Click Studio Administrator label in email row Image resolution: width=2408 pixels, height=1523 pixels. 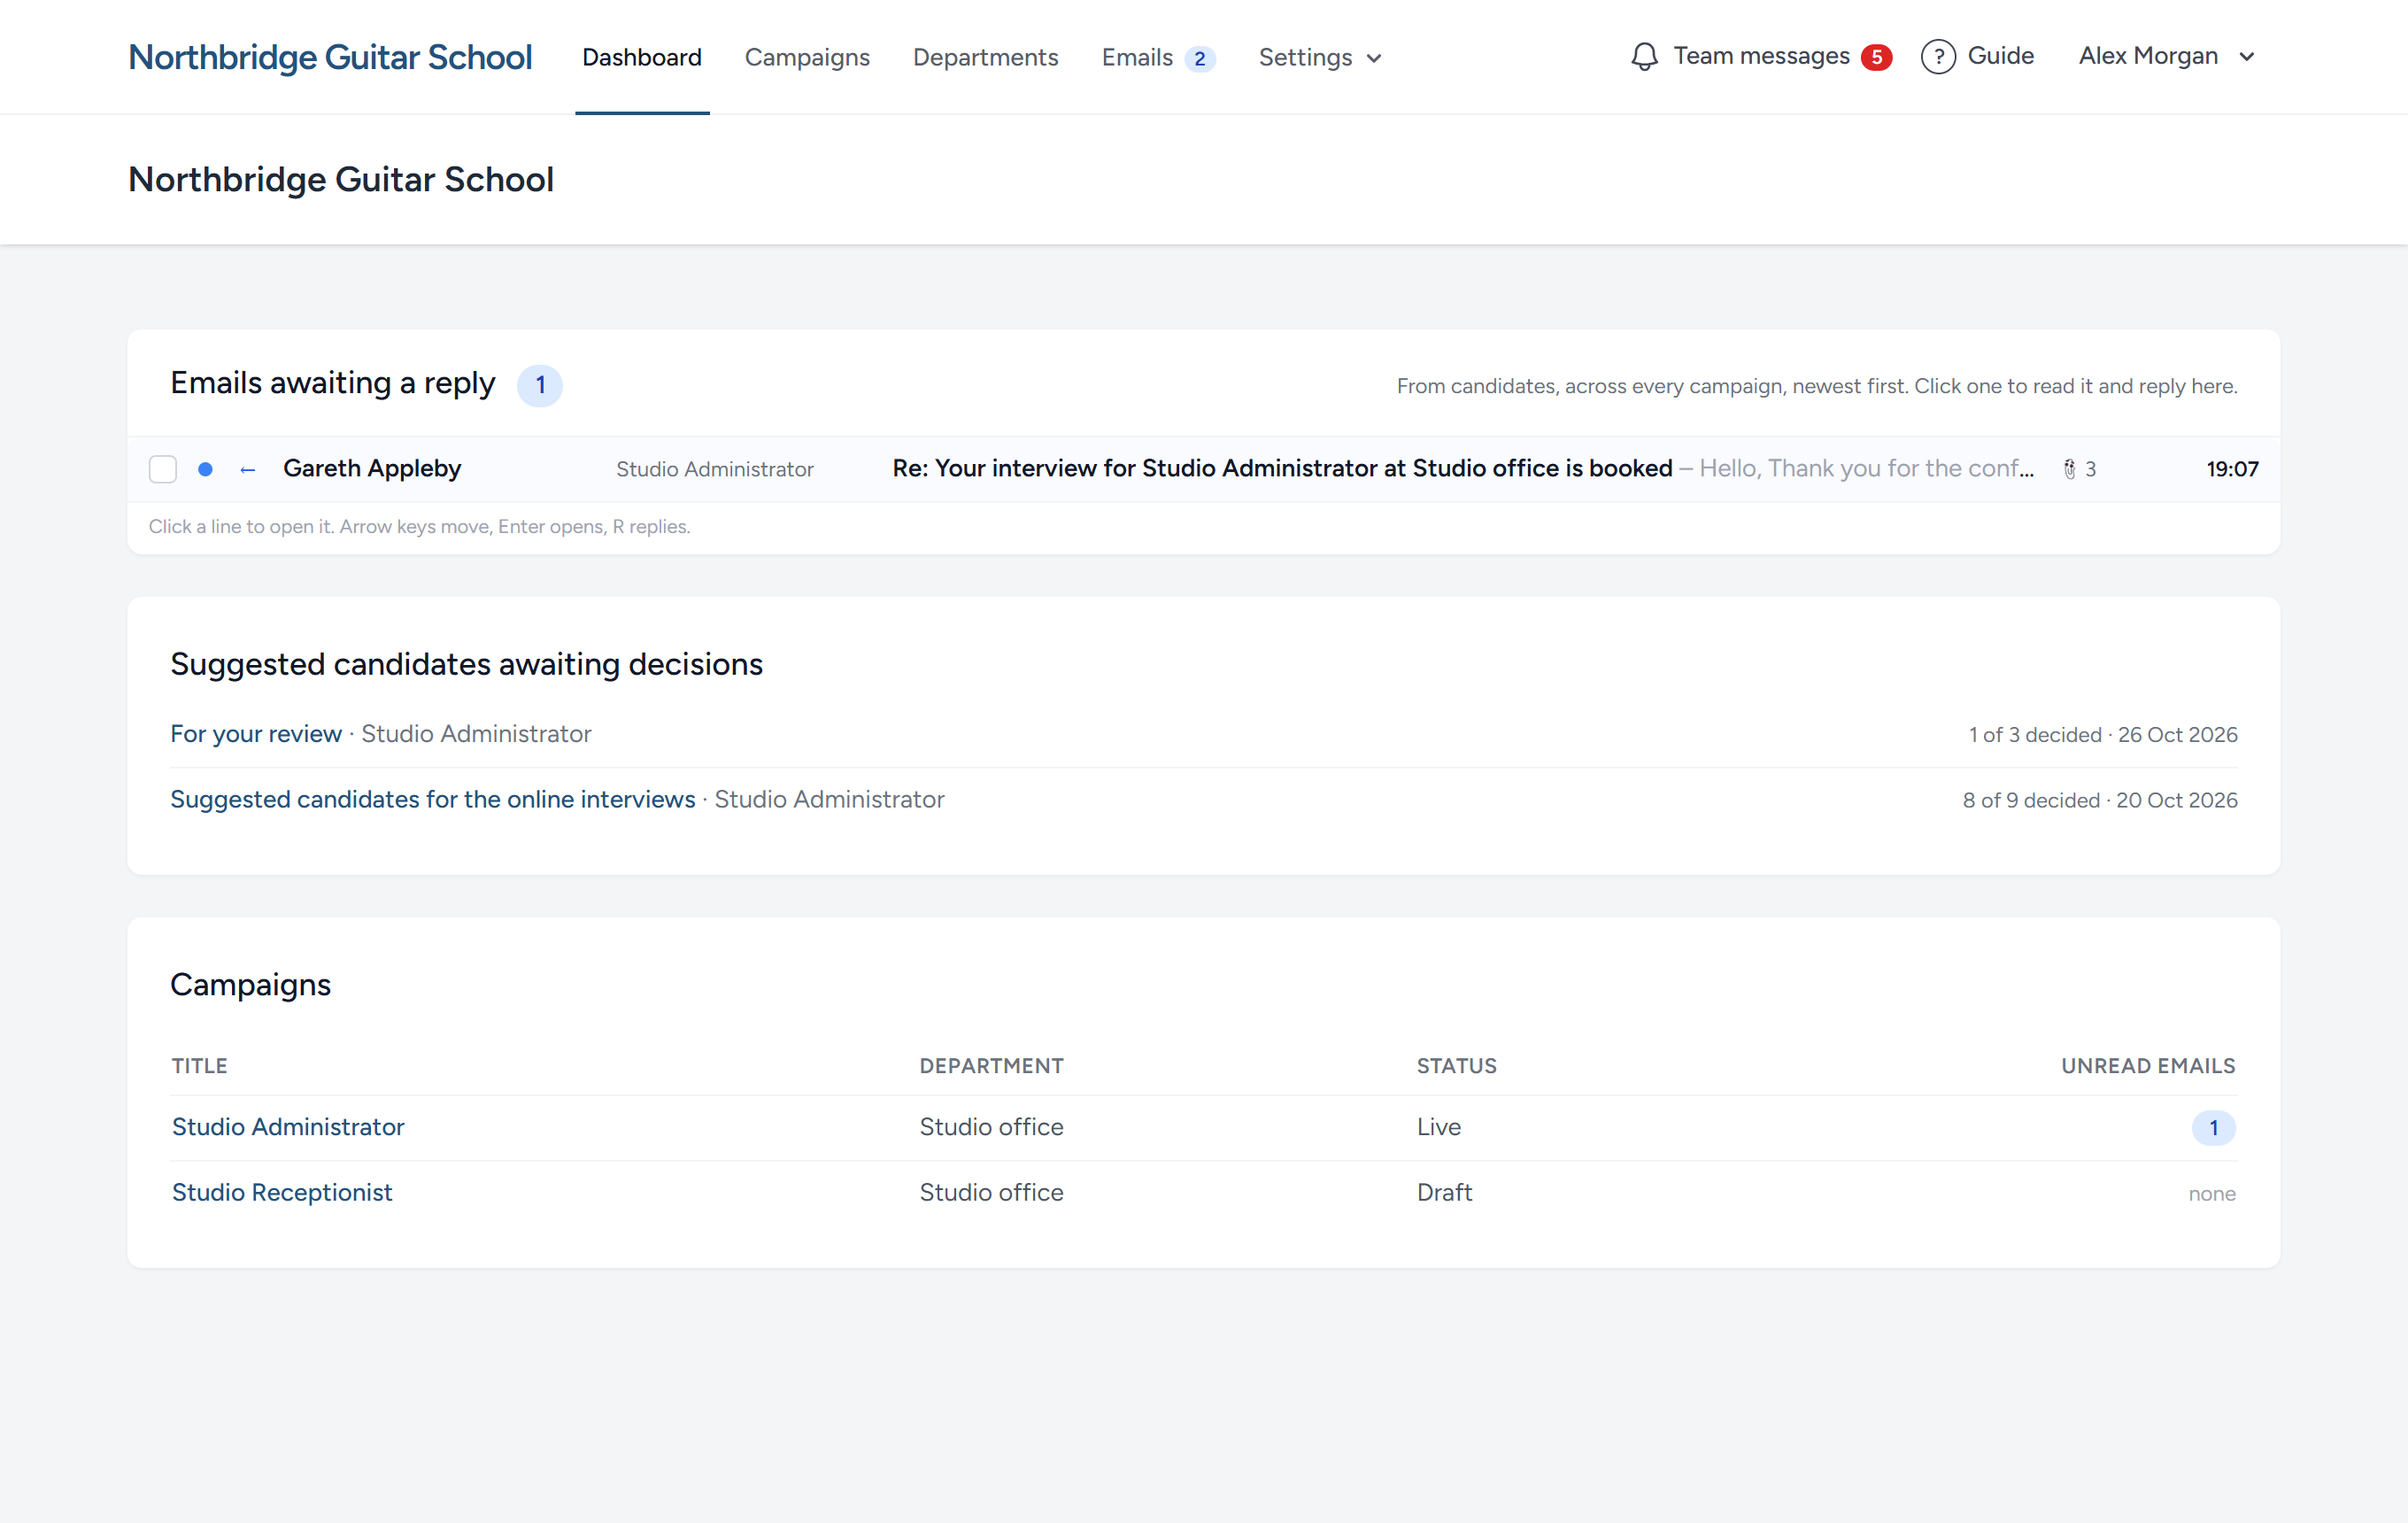pyautogui.click(x=714, y=469)
